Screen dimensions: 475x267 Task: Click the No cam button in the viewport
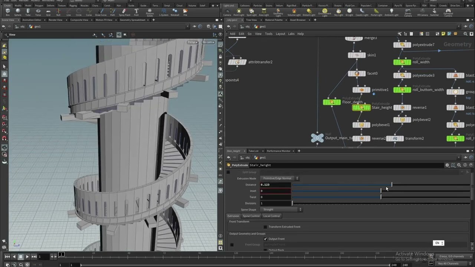tap(208, 42)
